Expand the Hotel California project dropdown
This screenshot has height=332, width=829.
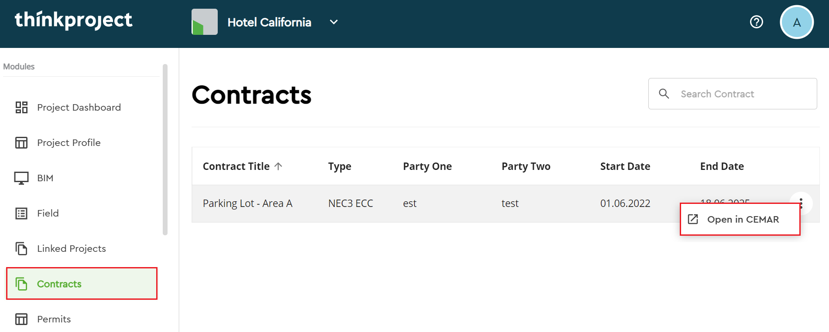[x=334, y=22]
